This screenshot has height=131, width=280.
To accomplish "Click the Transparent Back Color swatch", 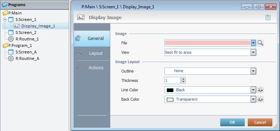I will (170, 99).
